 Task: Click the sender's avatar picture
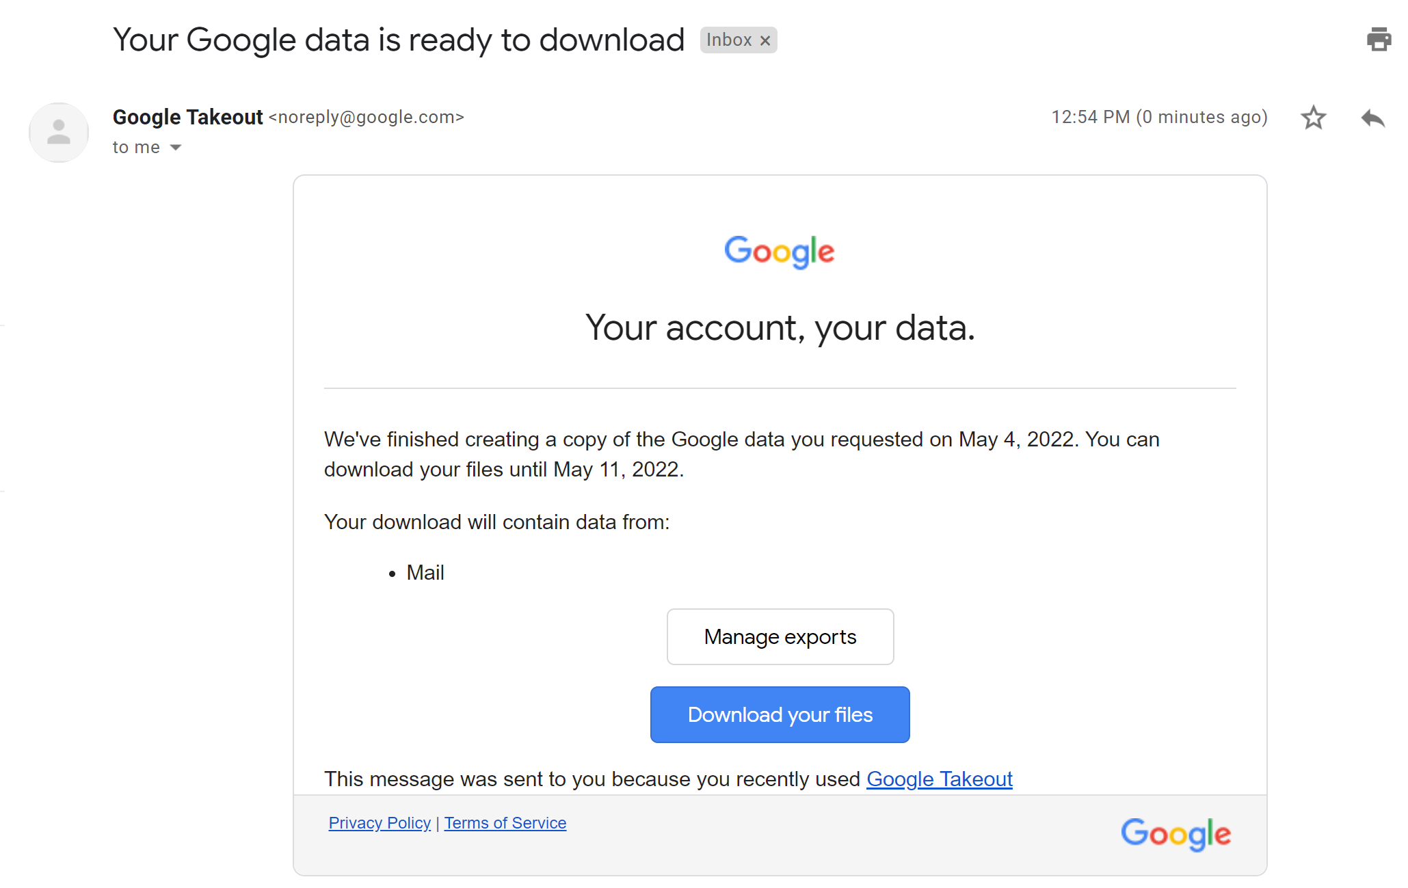pos(59,133)
